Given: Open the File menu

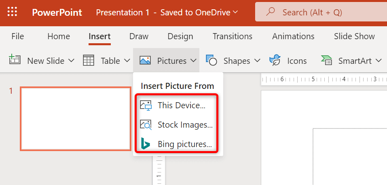Looking at the screenshot, I should 18,36.
